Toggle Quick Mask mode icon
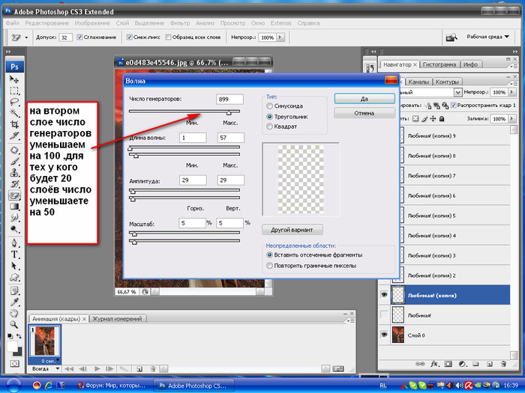525x393 pixels. point(14,363)
